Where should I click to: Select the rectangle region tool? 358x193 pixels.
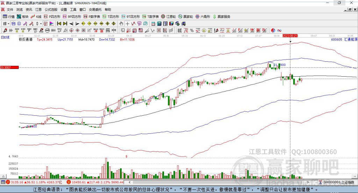coord(123,30)
